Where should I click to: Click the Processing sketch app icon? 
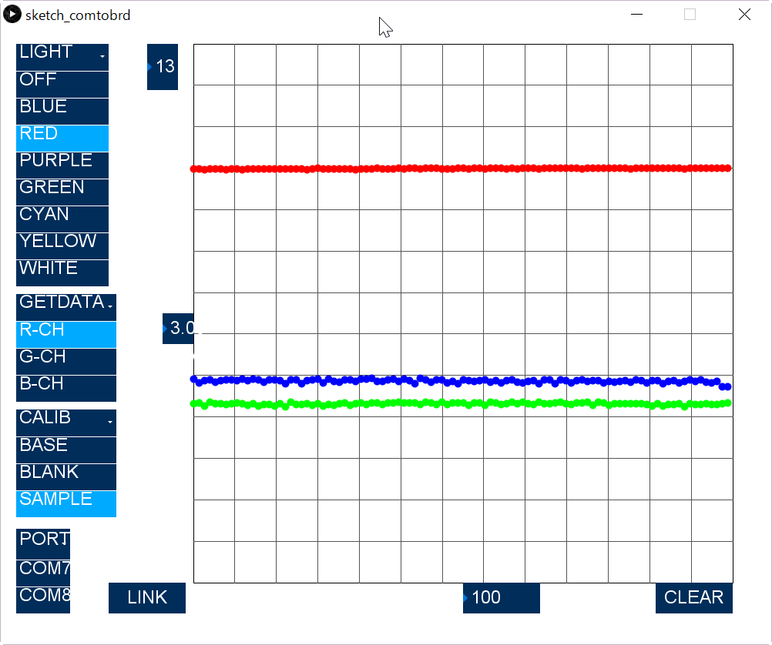click(x=12, y=15)
